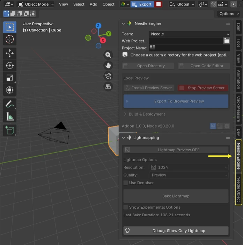Open the Global orientation dropdown
This screenshot has width=243, height=245.
[x=182, y=4]
